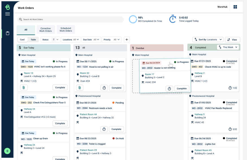Click the View settings icon
The image size is (247, 160).
coord(229,40)
